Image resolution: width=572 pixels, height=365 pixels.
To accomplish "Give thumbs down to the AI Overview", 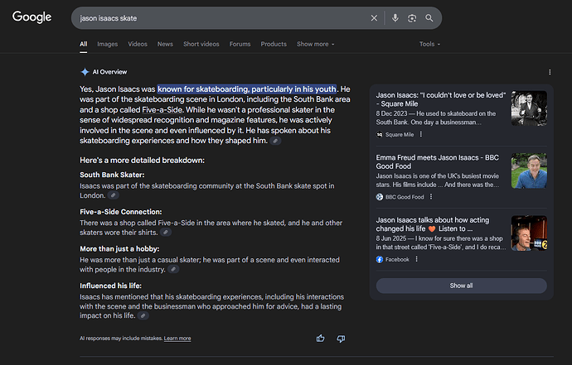I will tap(341, 339).
